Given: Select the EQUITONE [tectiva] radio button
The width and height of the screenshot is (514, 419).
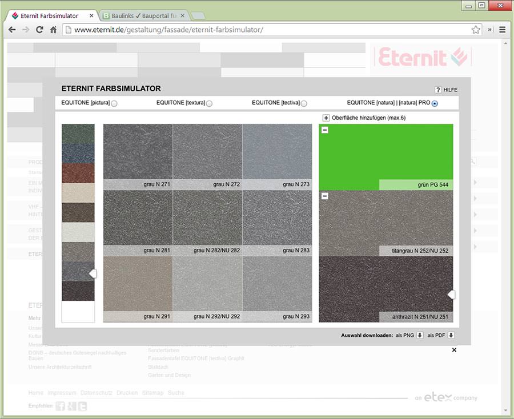Looking at the screenshot, I should 304,103.
